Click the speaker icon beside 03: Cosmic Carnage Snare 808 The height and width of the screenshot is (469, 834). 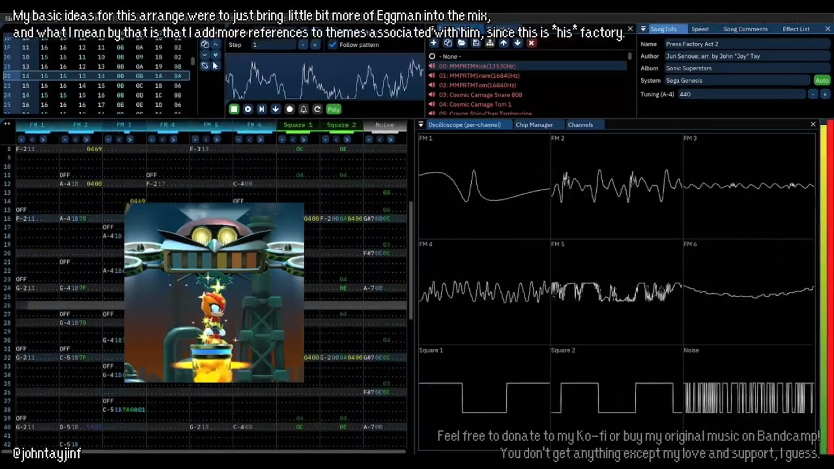[x=432, y=94]
